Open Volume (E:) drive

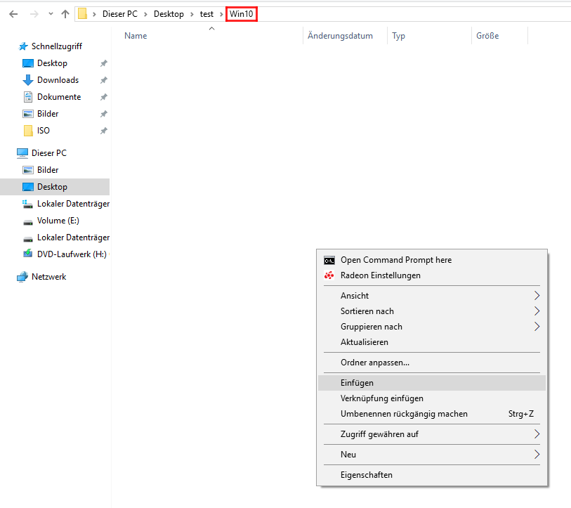click(x=58, y=221)
